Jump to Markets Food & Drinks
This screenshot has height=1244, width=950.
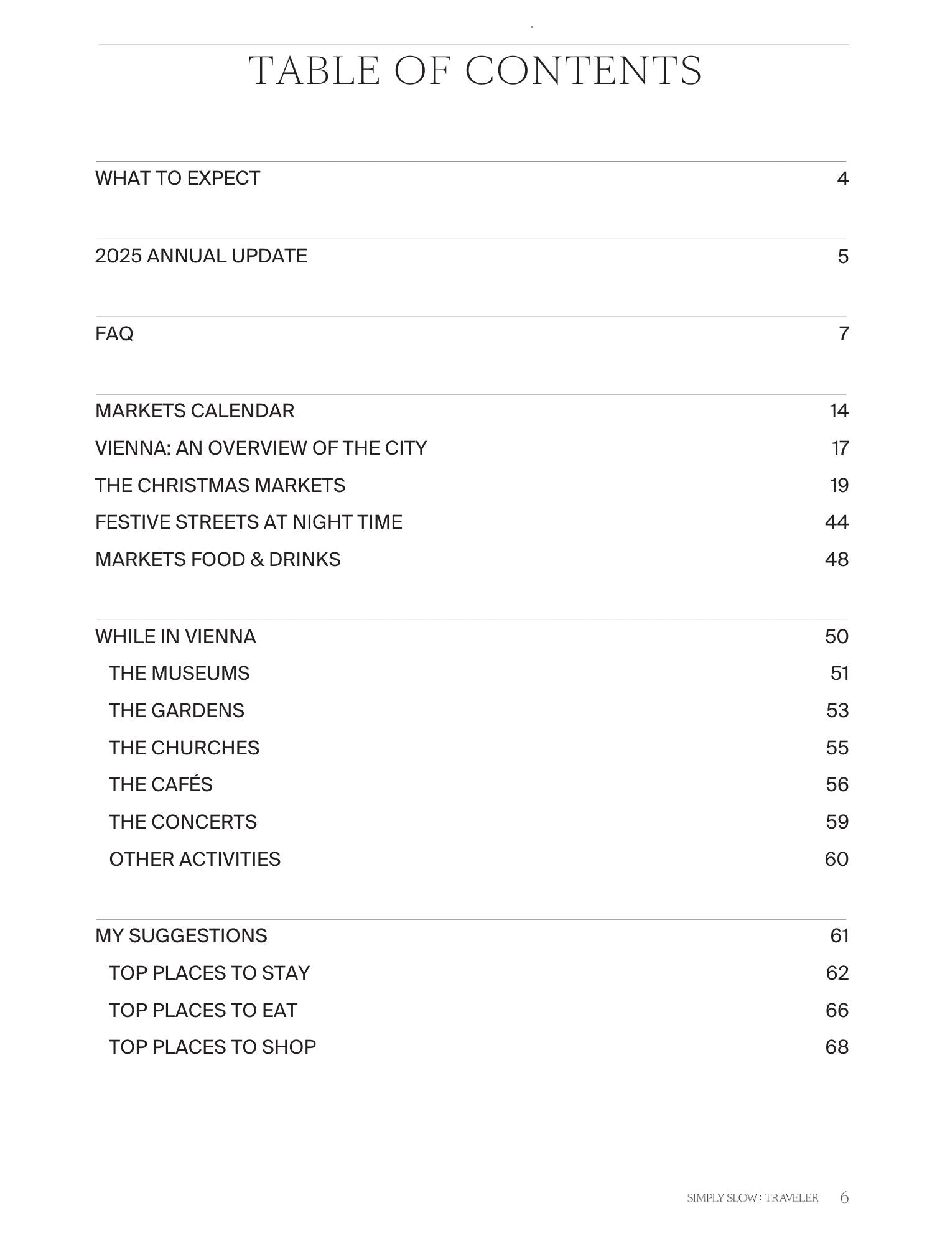pos(218,560)
